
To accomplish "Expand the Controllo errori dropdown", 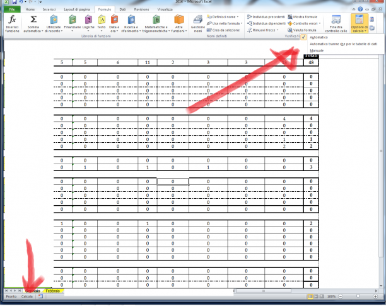I will pyautogui.click(x=320, y=23).
